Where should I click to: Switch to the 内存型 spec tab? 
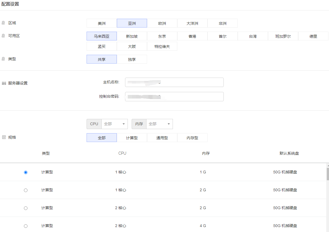pyautogui.click(x=192, y=138)
